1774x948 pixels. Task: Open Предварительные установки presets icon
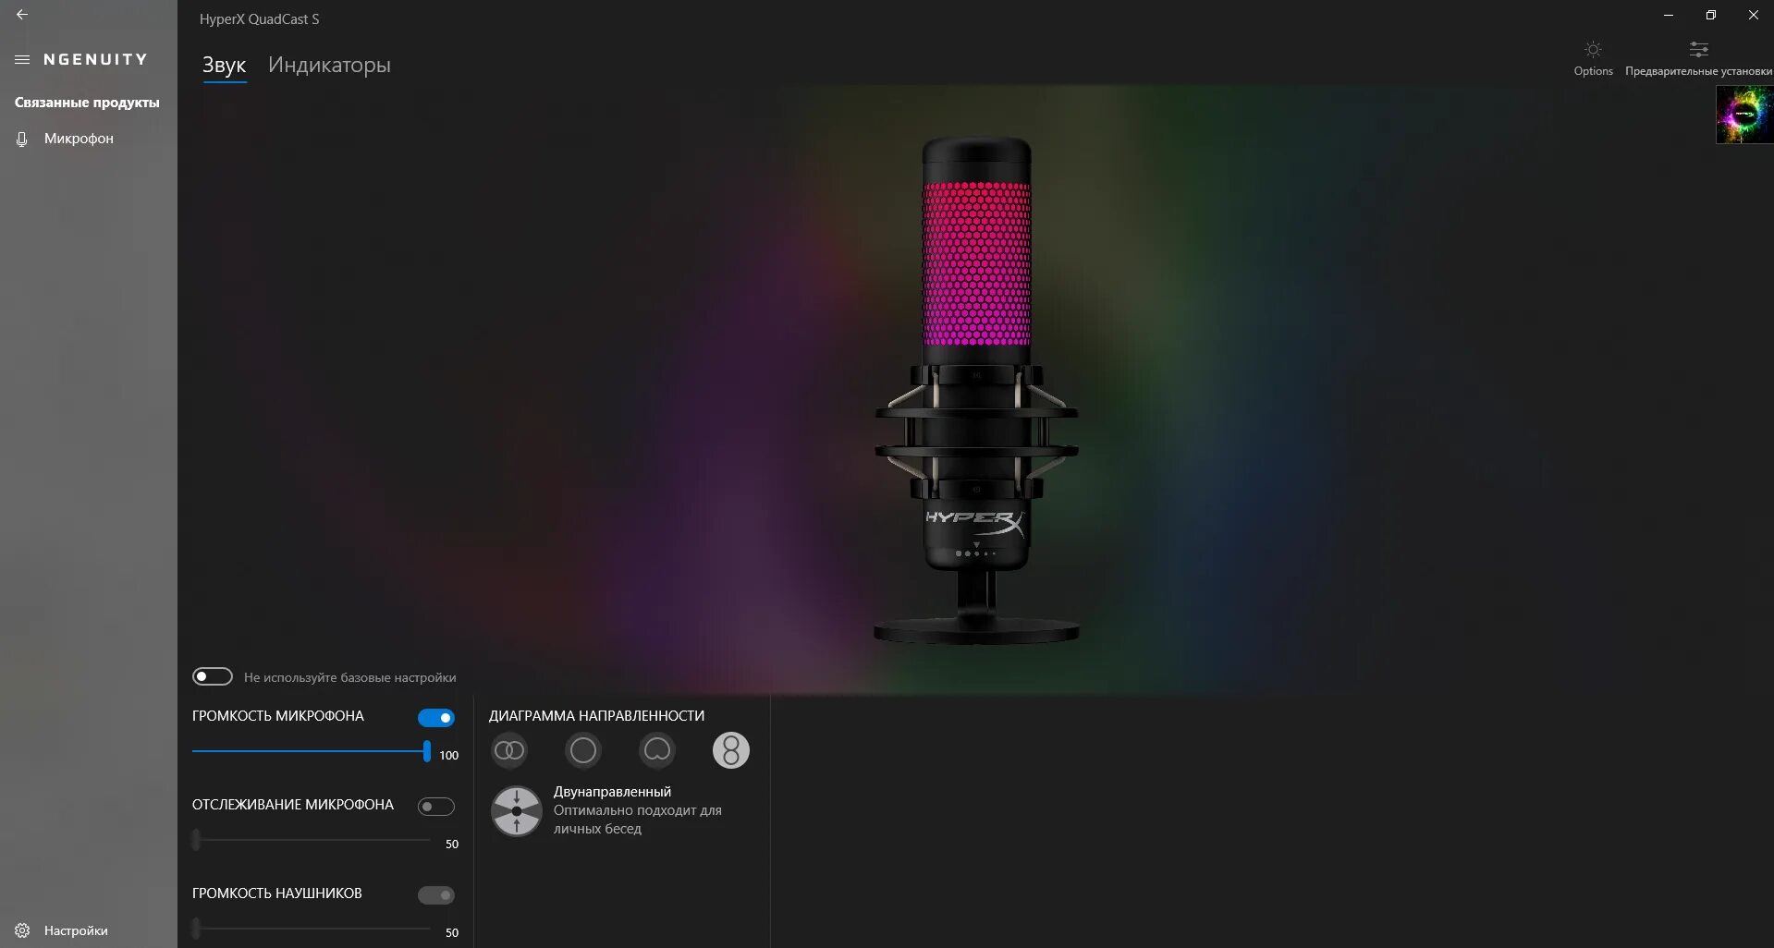point(1698,49)
